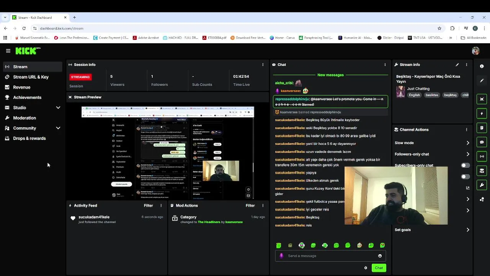Click the purple microphone icon in message box
Viewport: 490px width, 276px height.
pos(281,256)
